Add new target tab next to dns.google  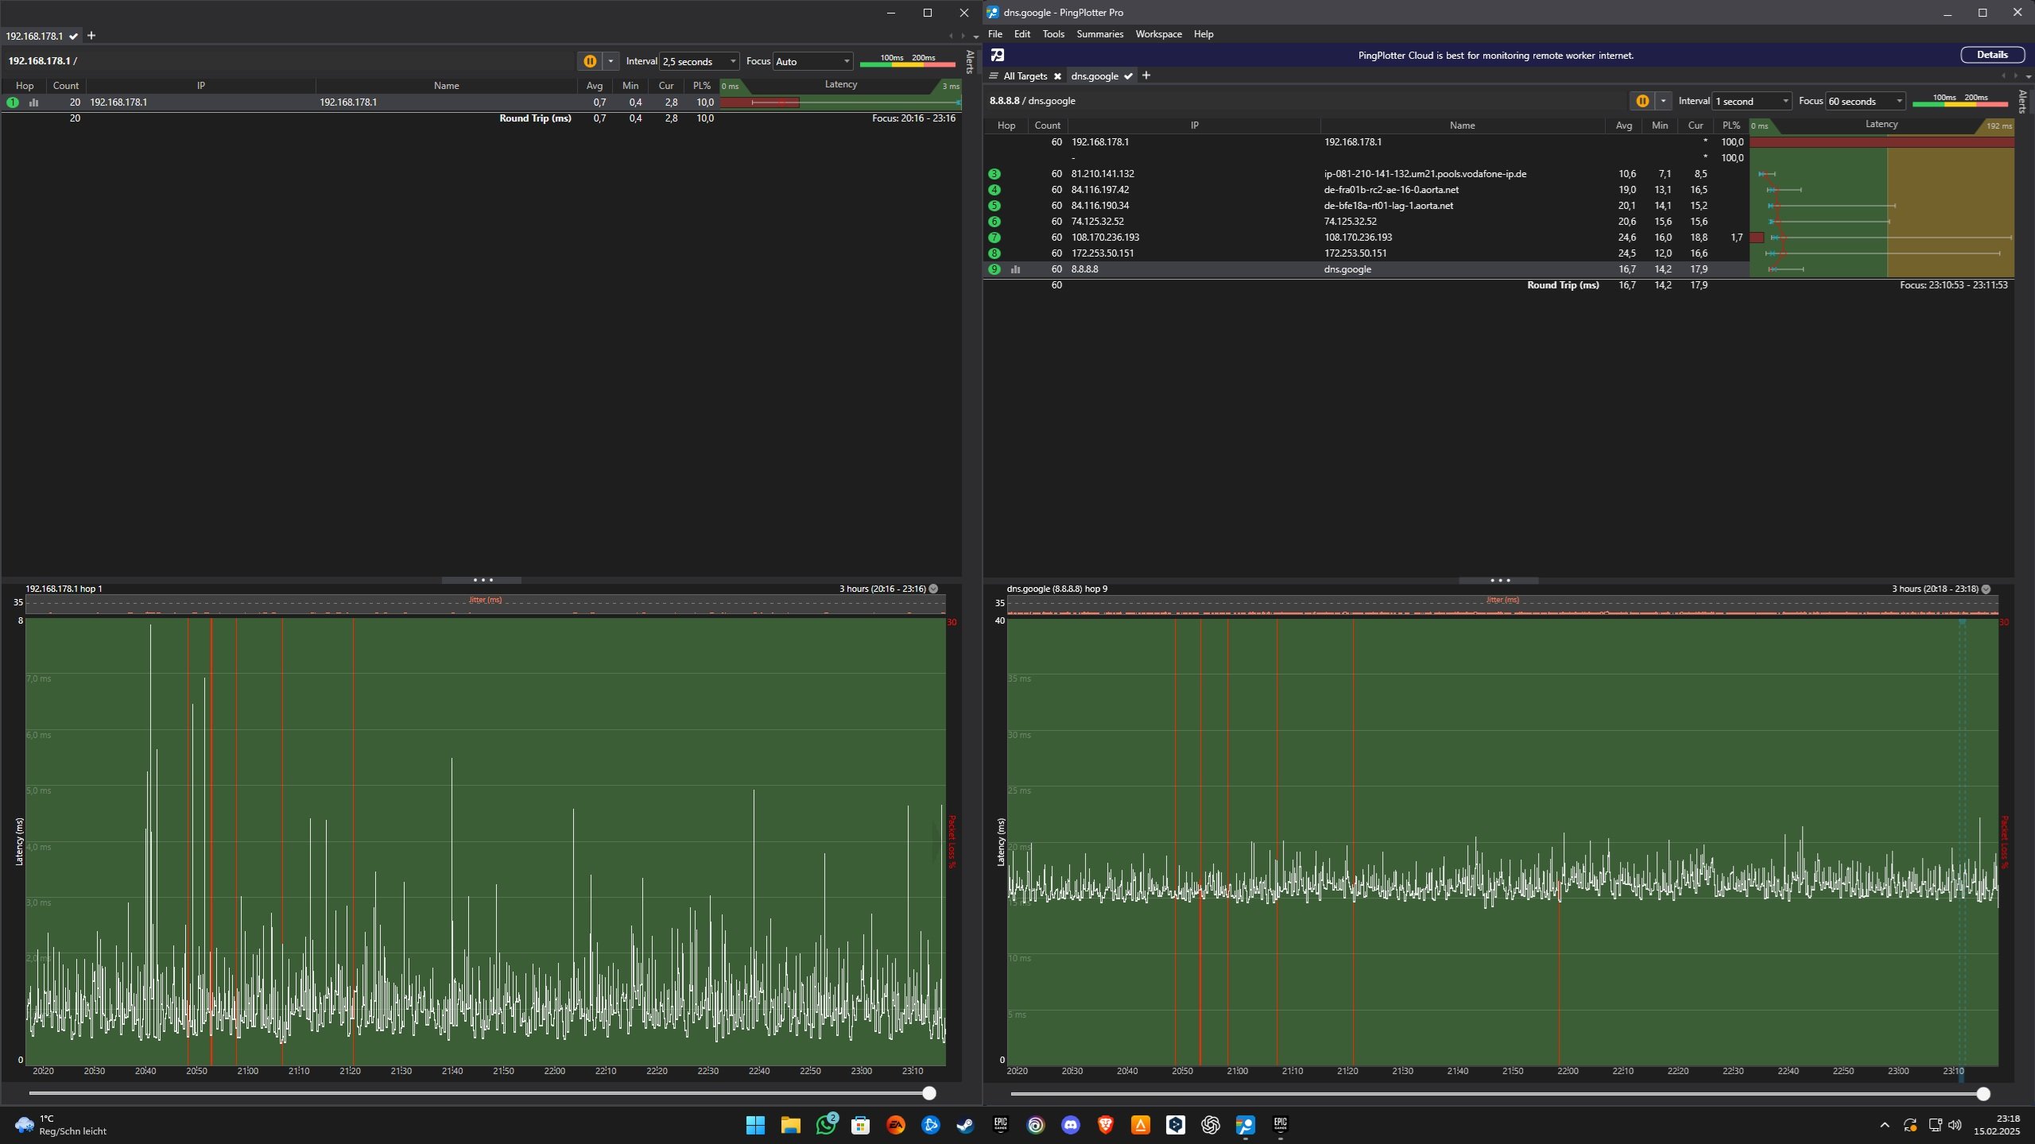pos(1146,75)
